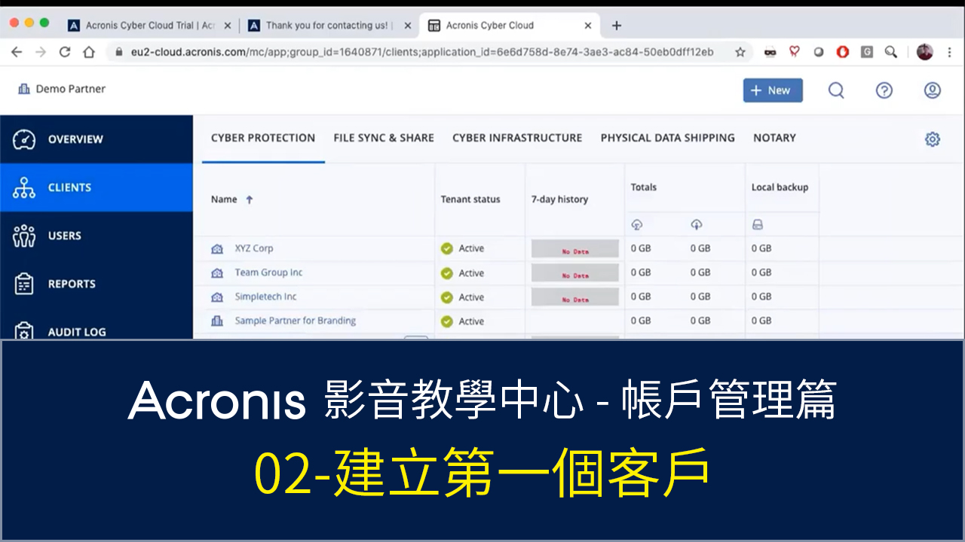
Task: Click the Team Group Inc tenant icon
Action: [218, 273]
